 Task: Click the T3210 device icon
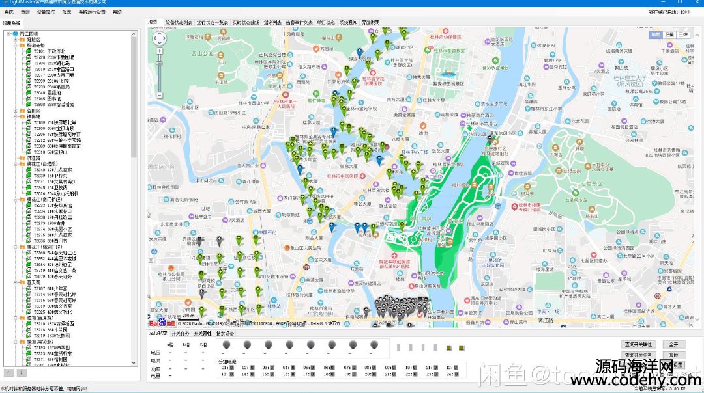[29, 323]
